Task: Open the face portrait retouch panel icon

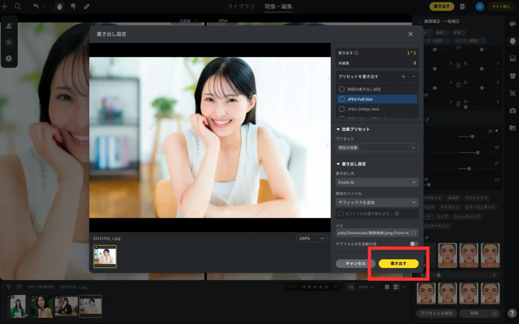Action: click(513, 41)
